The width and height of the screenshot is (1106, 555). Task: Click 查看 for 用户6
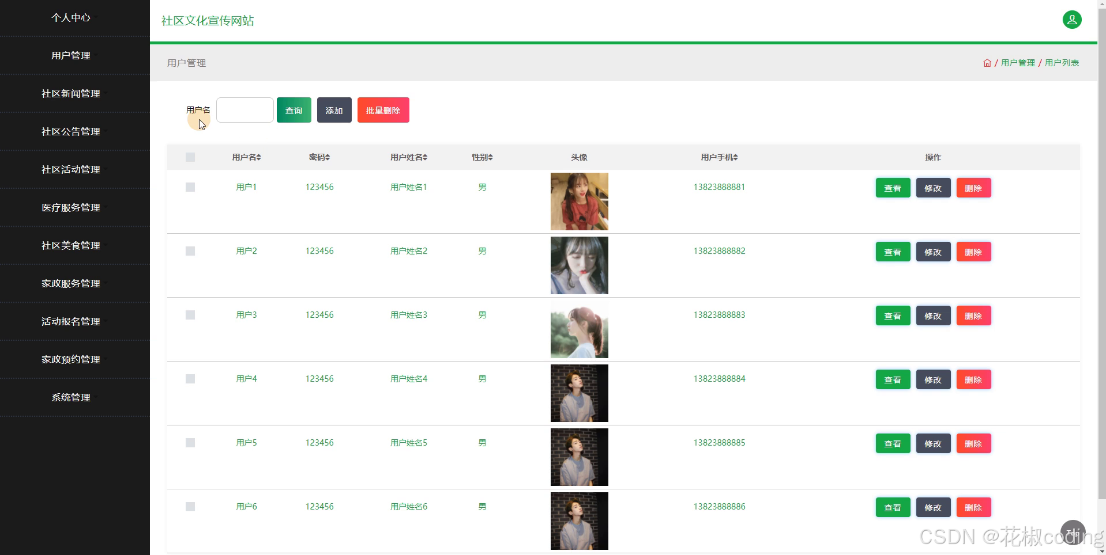pos(893,507)
